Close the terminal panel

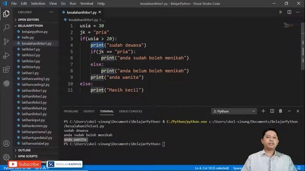click(298, 111)
